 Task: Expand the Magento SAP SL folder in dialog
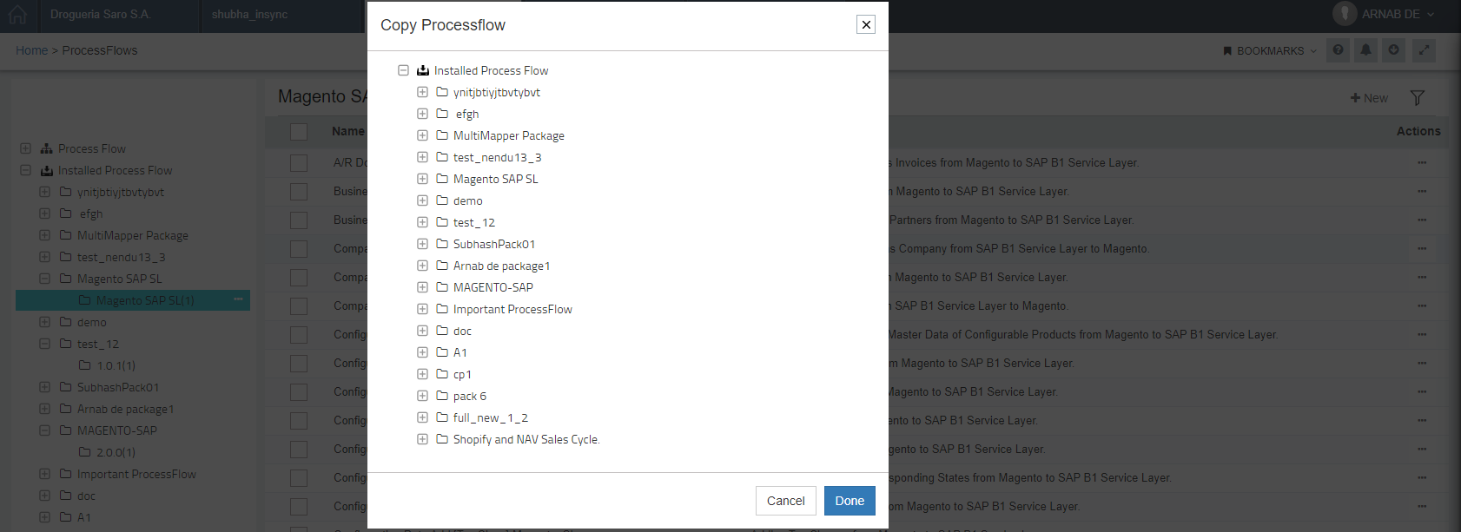pos(422,179)
